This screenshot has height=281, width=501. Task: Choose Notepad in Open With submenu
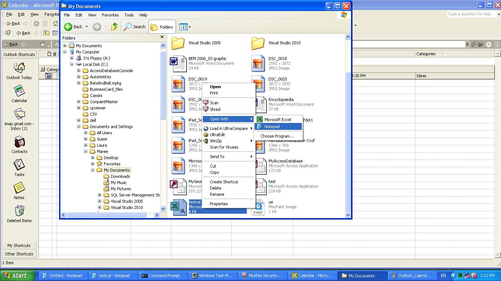coord(272,127)
